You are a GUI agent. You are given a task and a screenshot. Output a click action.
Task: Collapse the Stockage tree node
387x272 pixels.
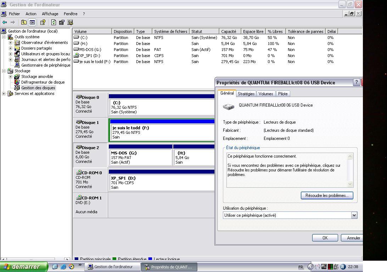(4, 71)
